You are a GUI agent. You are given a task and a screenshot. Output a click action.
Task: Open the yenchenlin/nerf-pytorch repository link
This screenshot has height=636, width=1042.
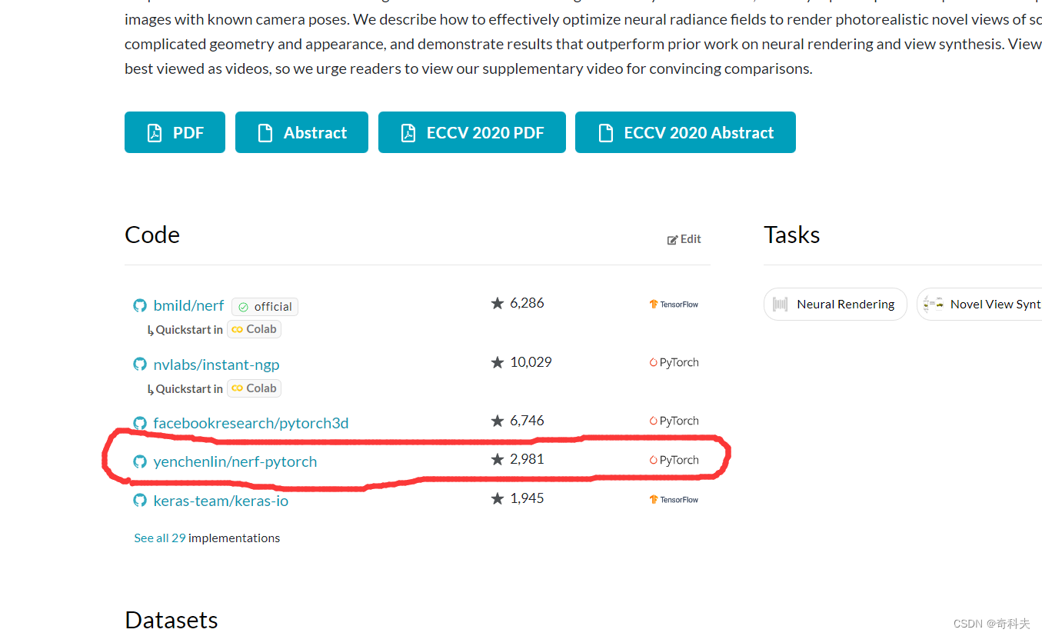(x=235, y=461)
